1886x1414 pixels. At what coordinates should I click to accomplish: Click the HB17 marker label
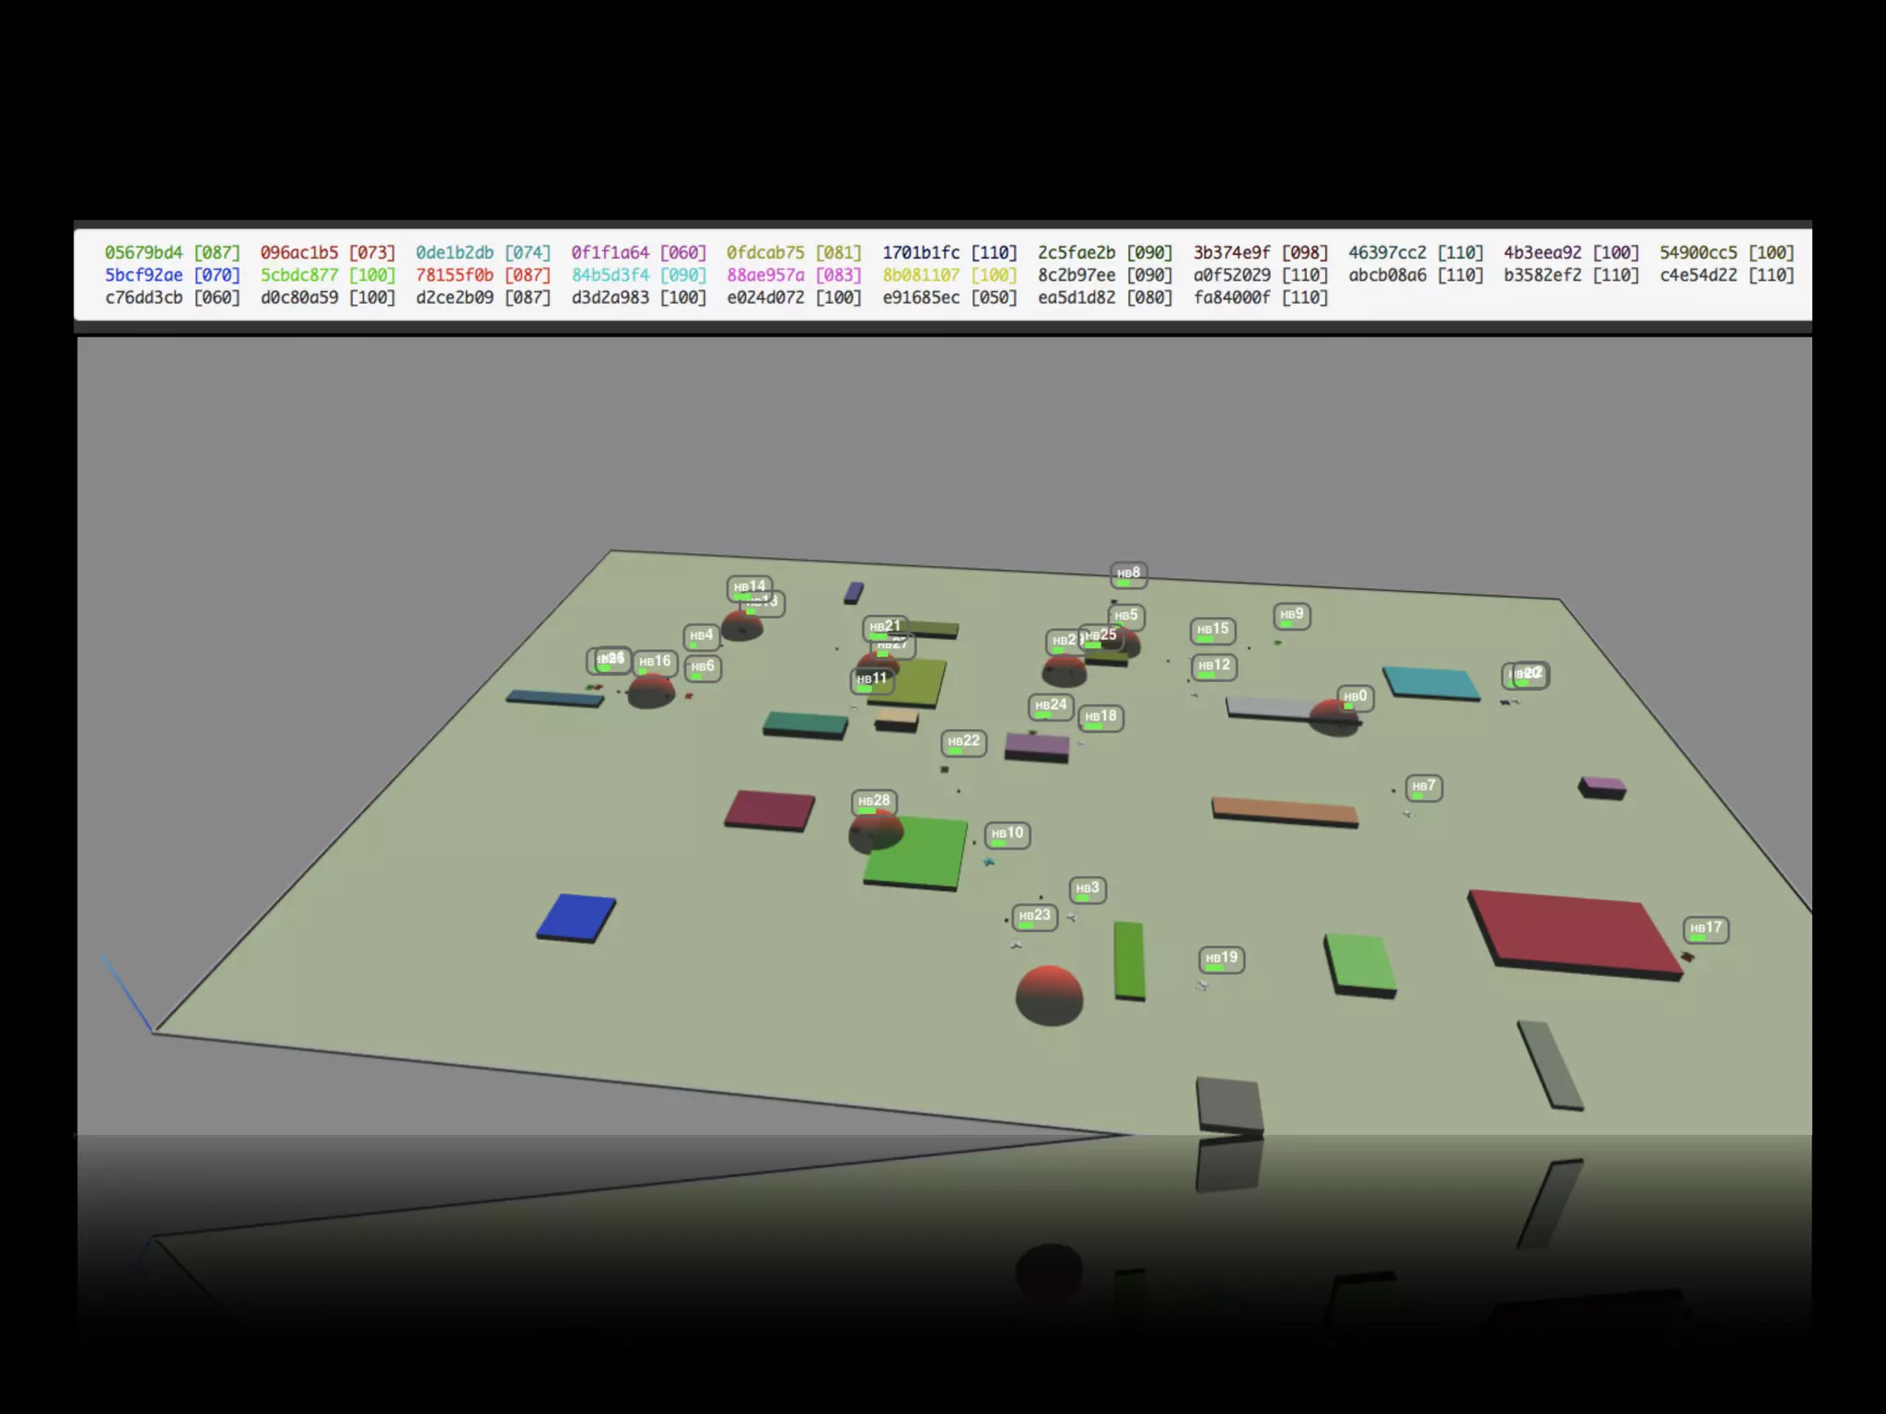click(x=1706, y=929)
